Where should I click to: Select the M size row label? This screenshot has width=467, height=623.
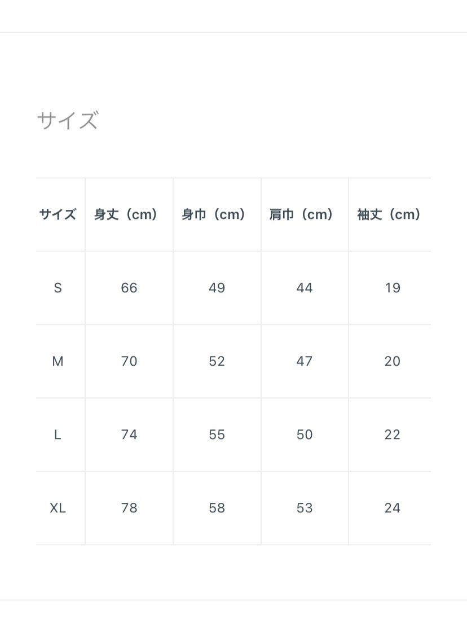click(58, 361)
